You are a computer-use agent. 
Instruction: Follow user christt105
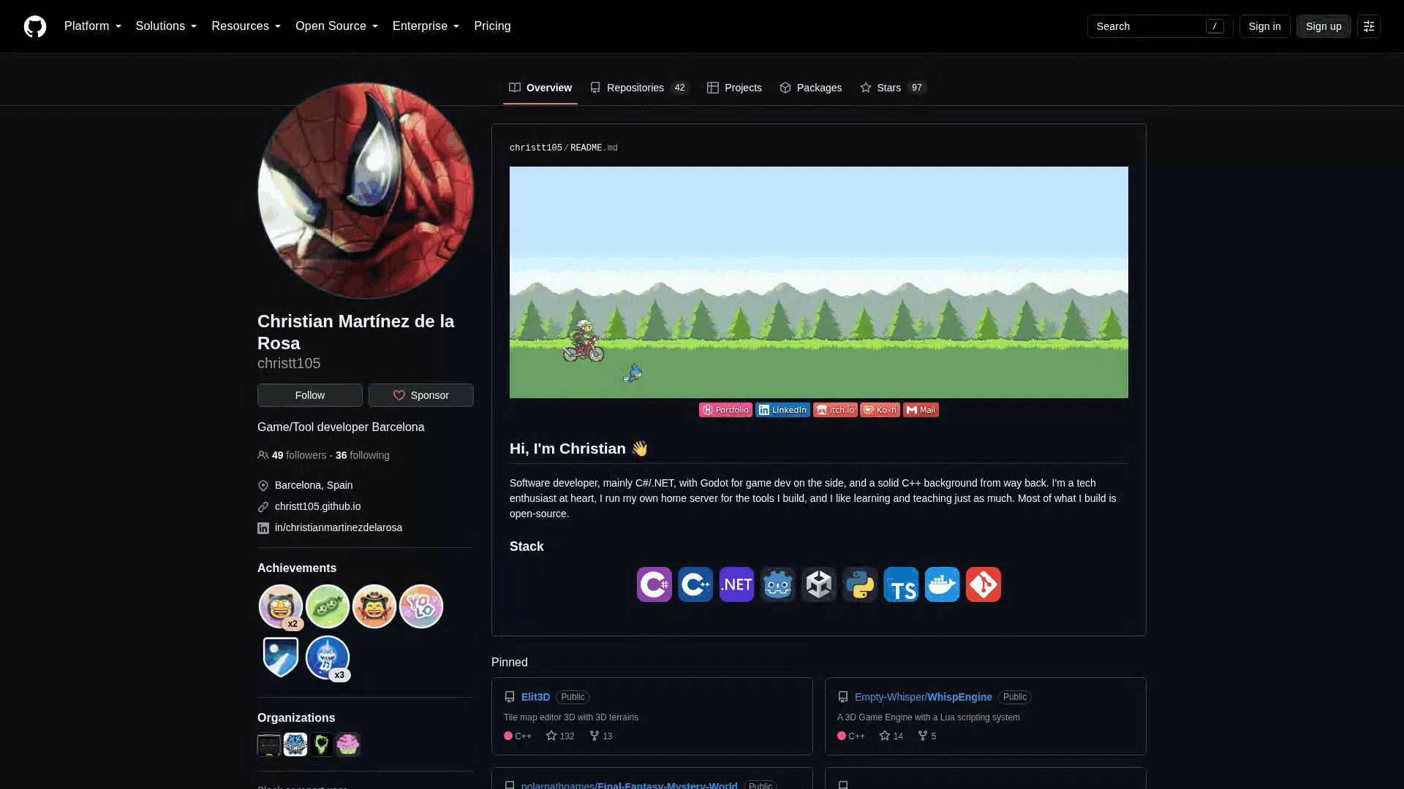[x=310, y=395]
